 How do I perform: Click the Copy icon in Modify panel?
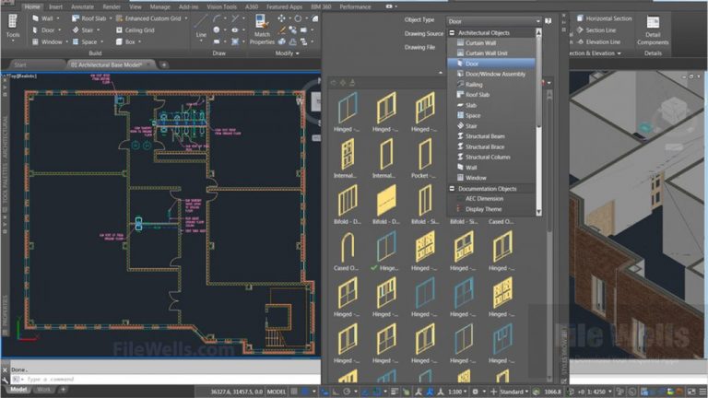point(292,29)
